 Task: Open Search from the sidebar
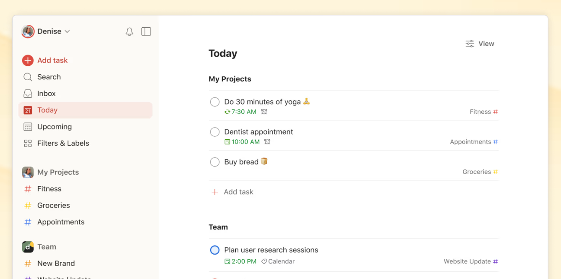point(49,77)
